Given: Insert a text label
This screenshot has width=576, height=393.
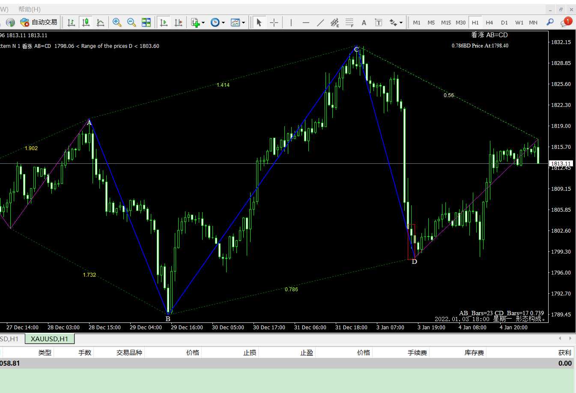Looking at the screenshot, I should [x=379, y=23].
